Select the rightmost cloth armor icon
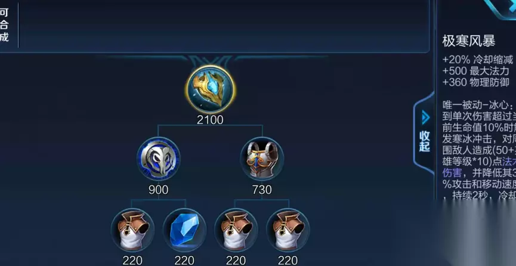 pos(288,230)
